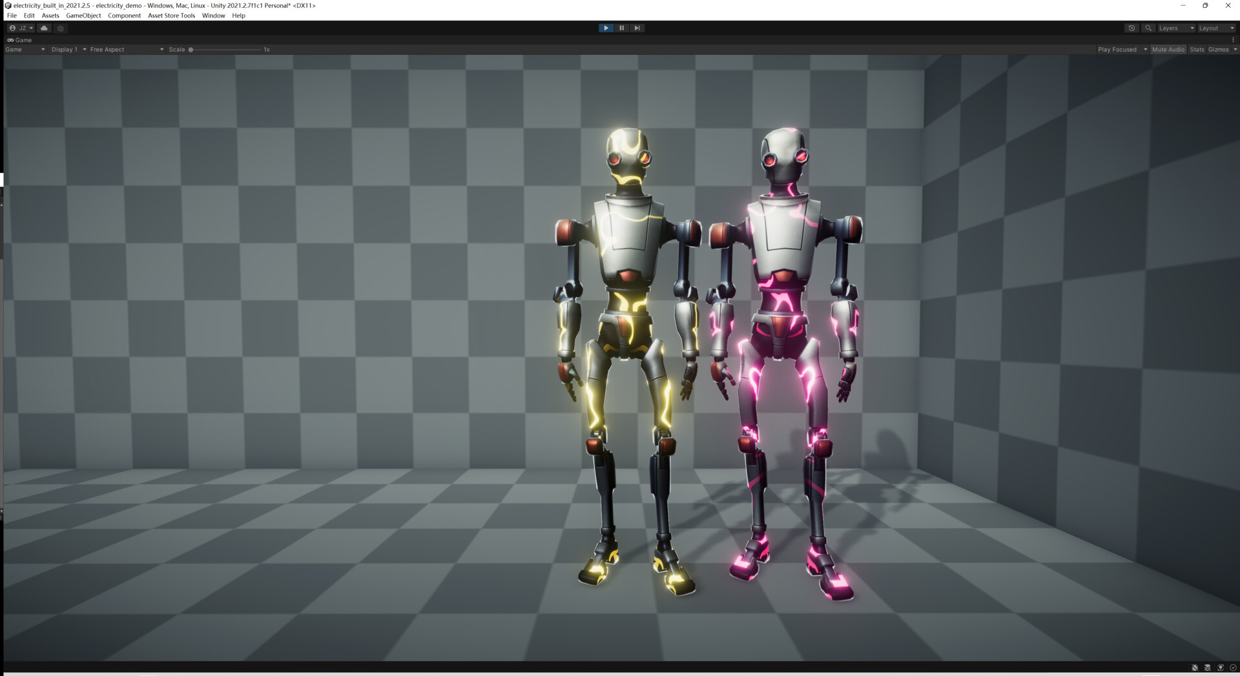
Task: Enable the Stats overlay
Action: [x=1197, y=49]
